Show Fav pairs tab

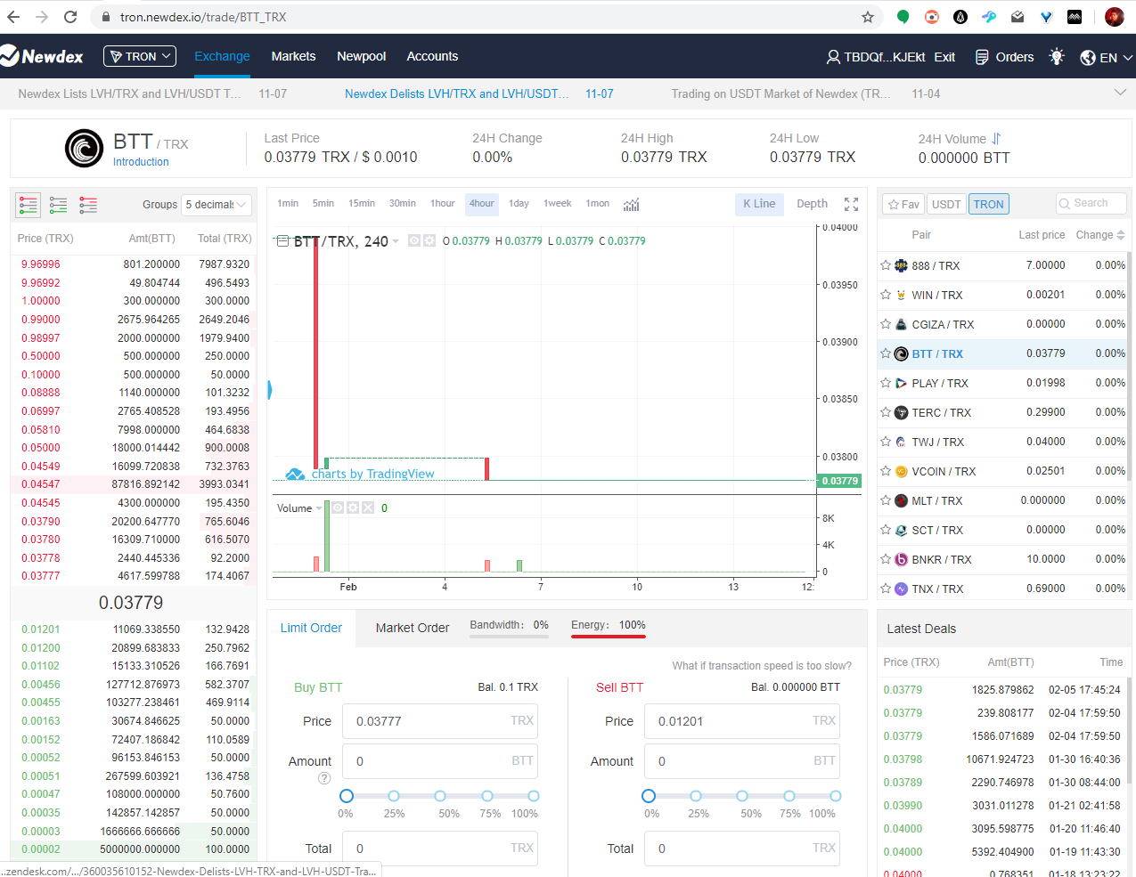903,204
